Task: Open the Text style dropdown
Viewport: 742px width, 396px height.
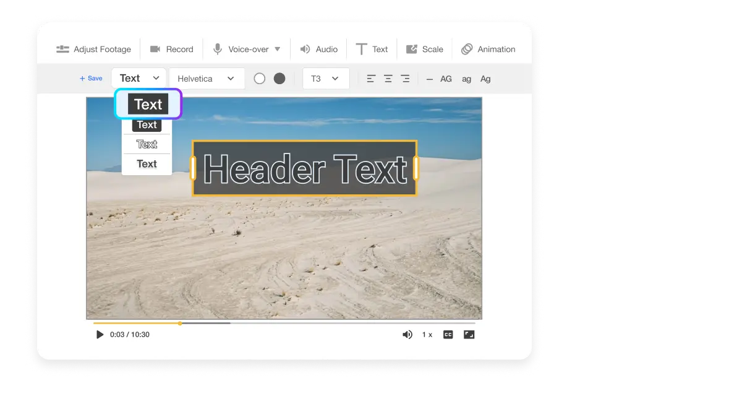Action: click(x=139, y=78)
